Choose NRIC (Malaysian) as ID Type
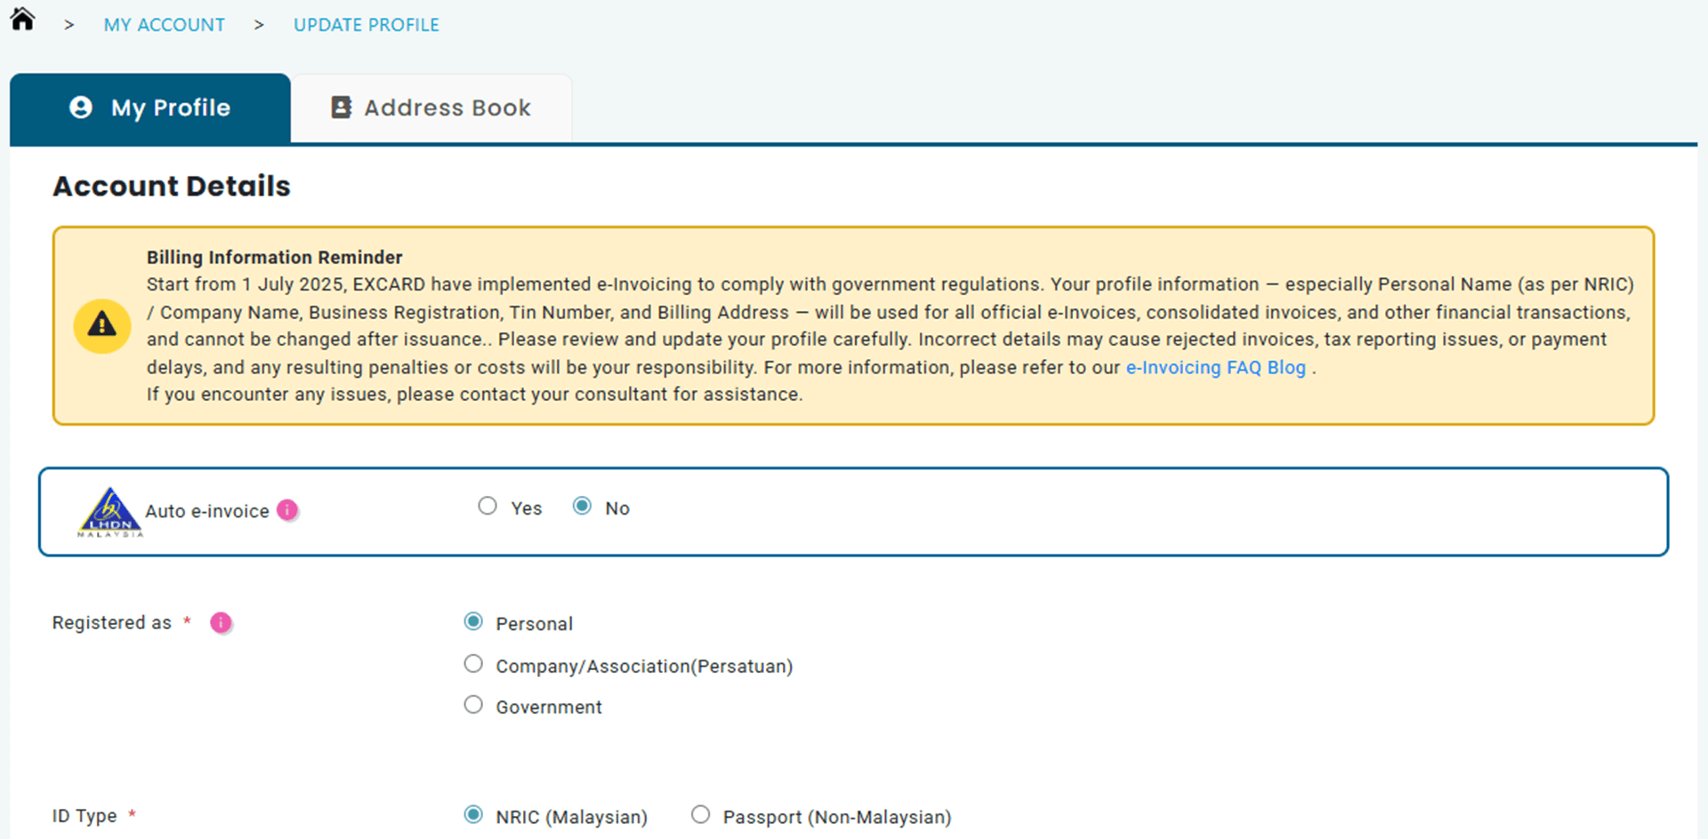Image resolution: width=1708 pixels, height=839 pixels. (x=472, y=813)
